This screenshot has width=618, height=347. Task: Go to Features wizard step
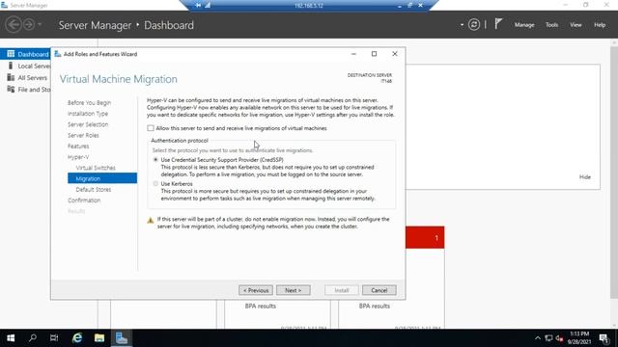pos(78,146)
